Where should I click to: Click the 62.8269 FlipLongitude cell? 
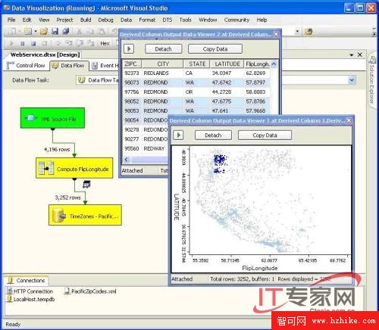tap(256, 73)
